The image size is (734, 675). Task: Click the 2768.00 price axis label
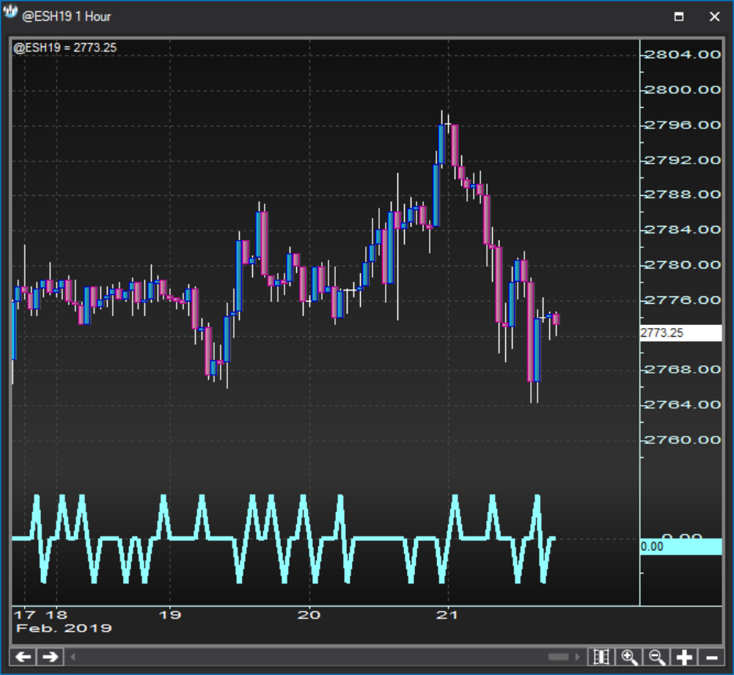click(683, 369)
